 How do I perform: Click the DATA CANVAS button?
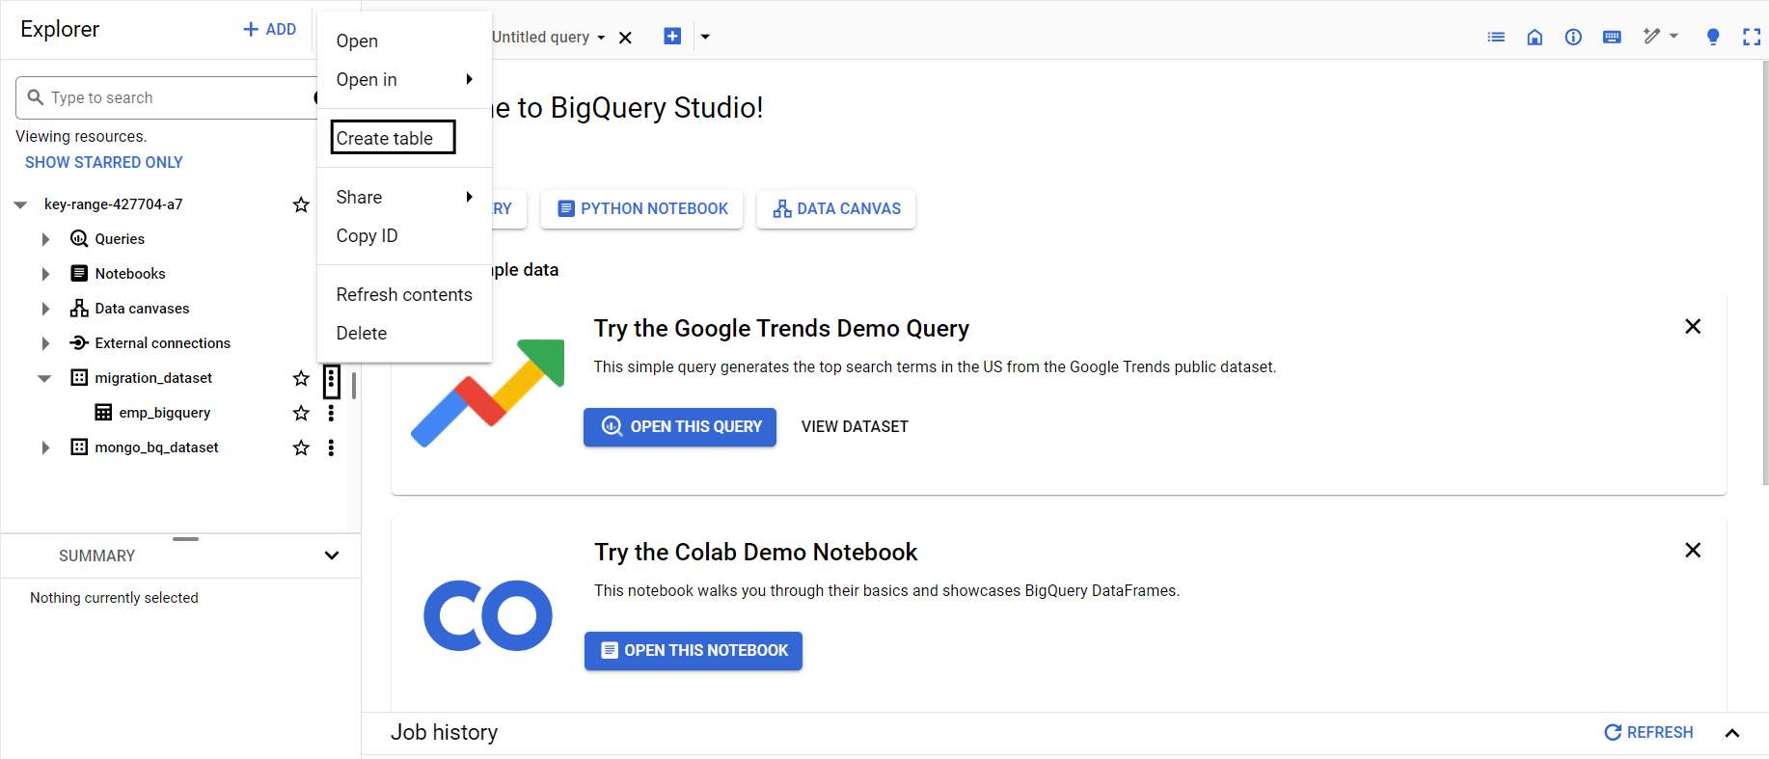coord(836,208)
